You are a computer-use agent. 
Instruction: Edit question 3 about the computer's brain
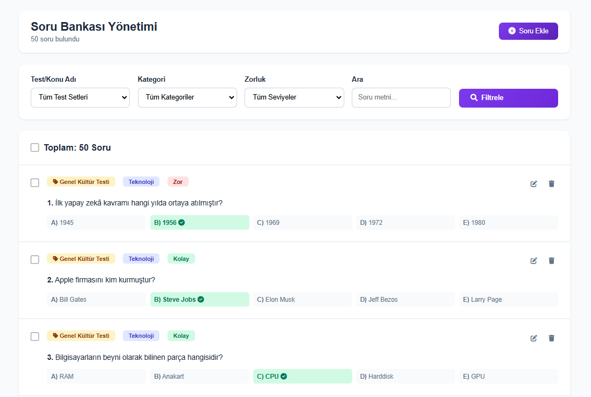click(x=534, y=338)
